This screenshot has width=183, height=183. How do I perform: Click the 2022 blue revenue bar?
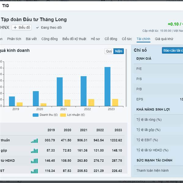pos(84,91)
